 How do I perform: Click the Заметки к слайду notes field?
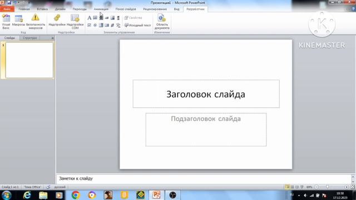point(204,179)
